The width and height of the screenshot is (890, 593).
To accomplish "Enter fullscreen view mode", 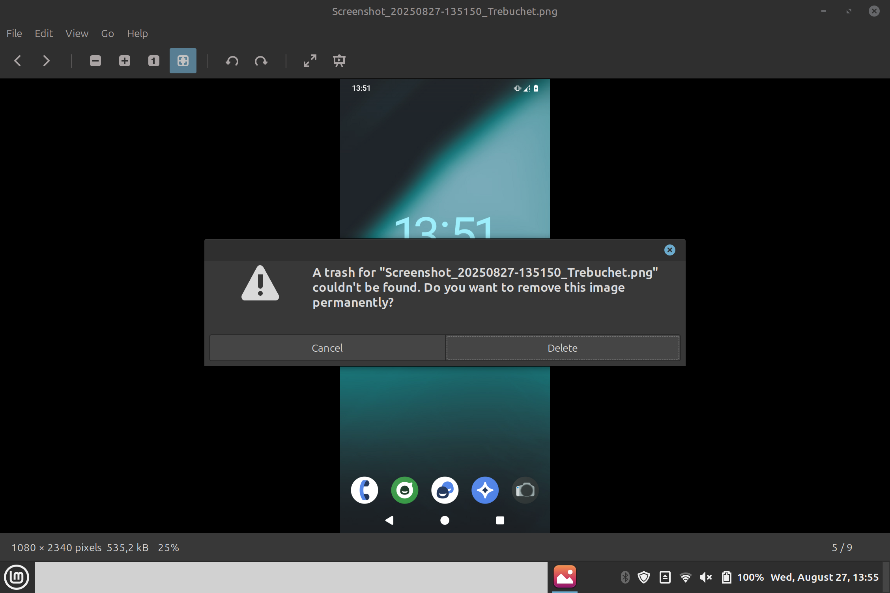I will [310, 61].
